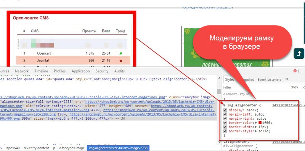Click the Filter input in Styles pane
This screenshot has height=151, width=305.
point(255,87)
